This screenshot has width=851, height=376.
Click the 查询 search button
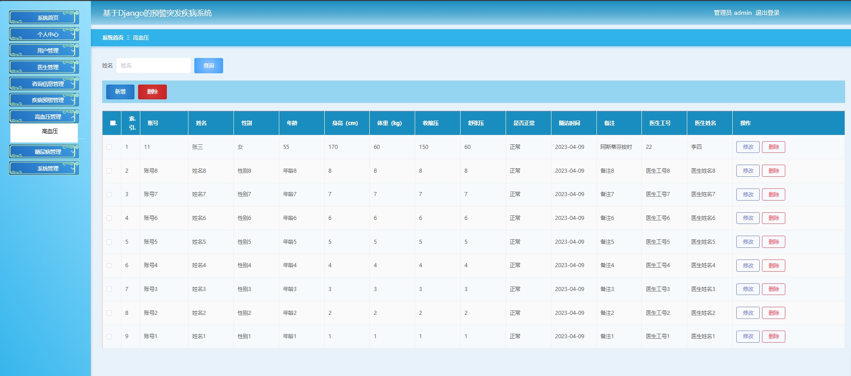(209, 66)
